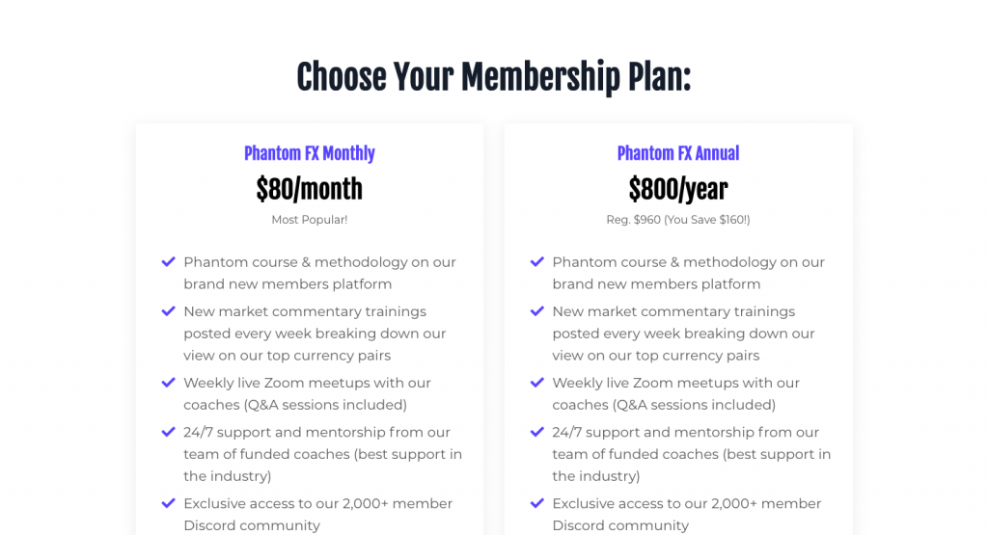Select the Phantom FX Annual plan title

(678, 153)
